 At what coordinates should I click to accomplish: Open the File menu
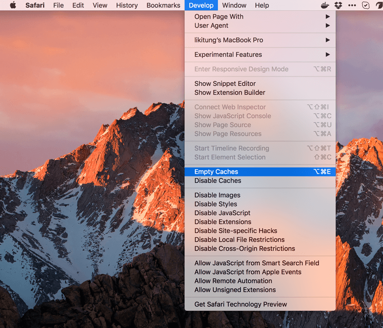[58, 5]
